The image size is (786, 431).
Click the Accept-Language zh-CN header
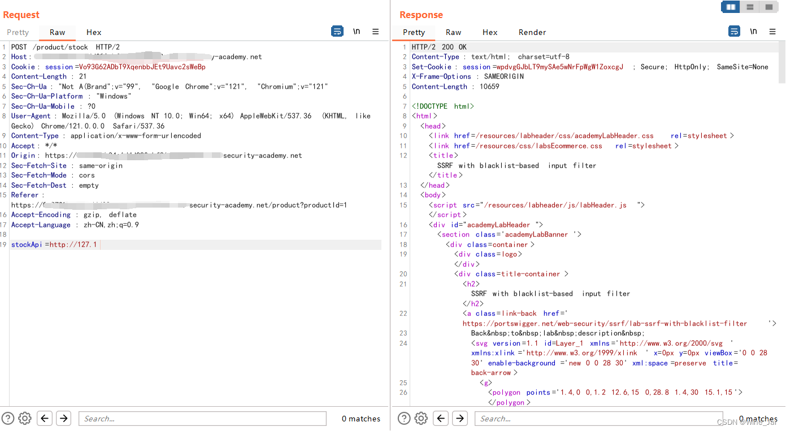pos(75,225)
